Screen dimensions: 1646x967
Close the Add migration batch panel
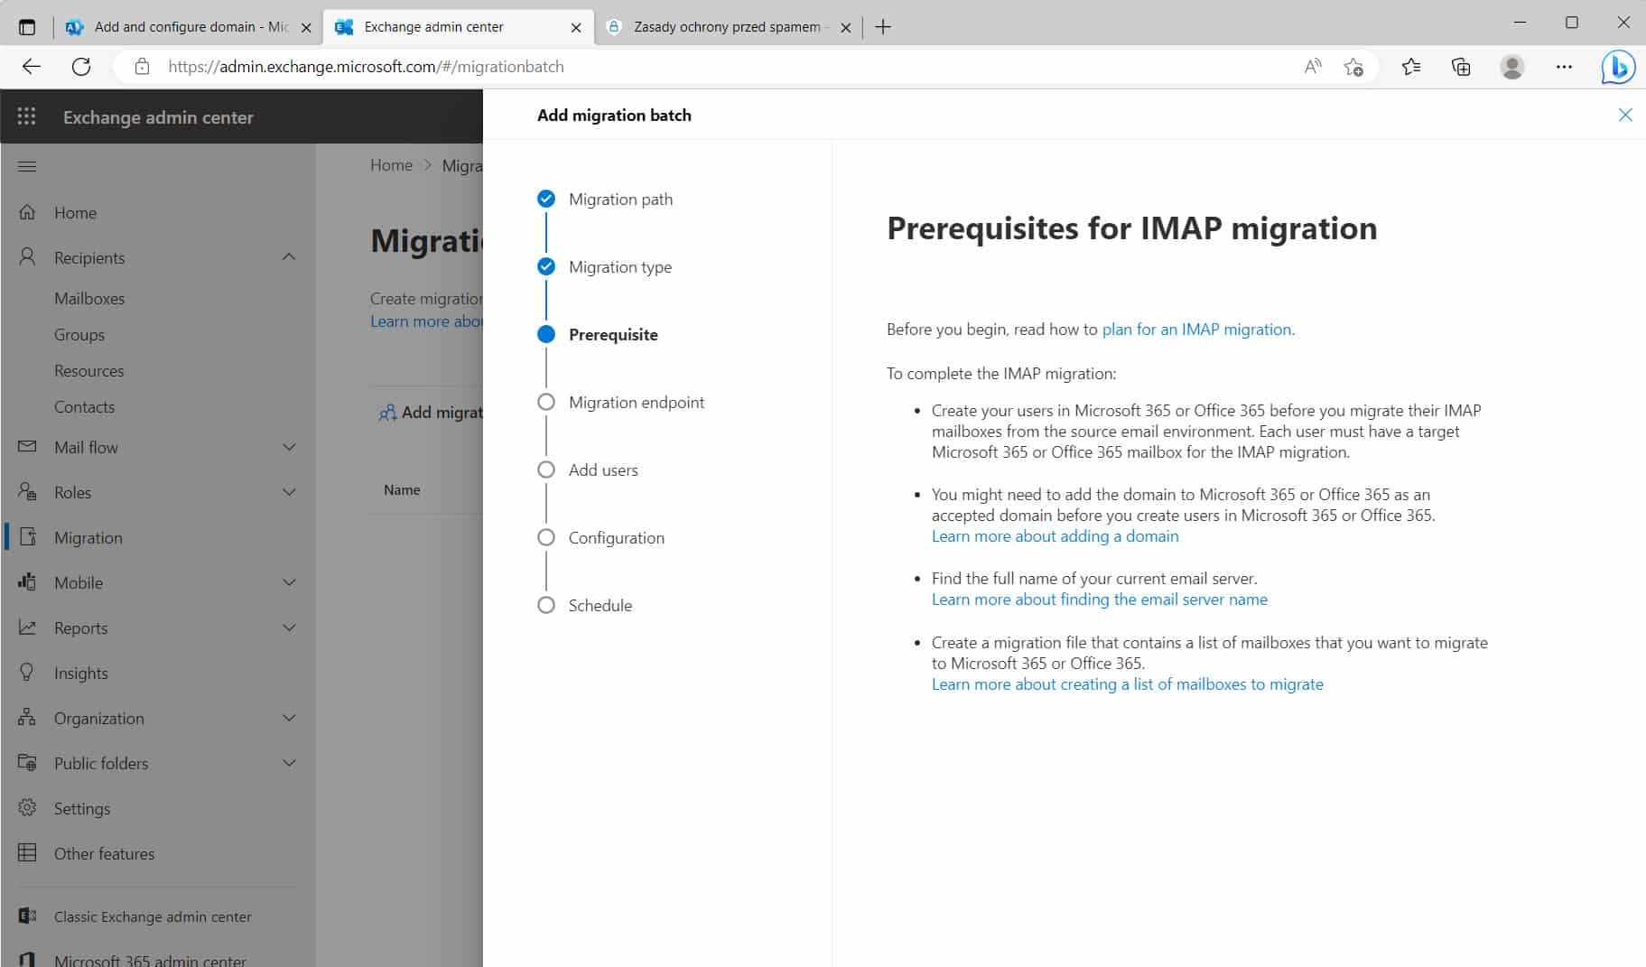pyautogui.click(x=1625, y=115)
